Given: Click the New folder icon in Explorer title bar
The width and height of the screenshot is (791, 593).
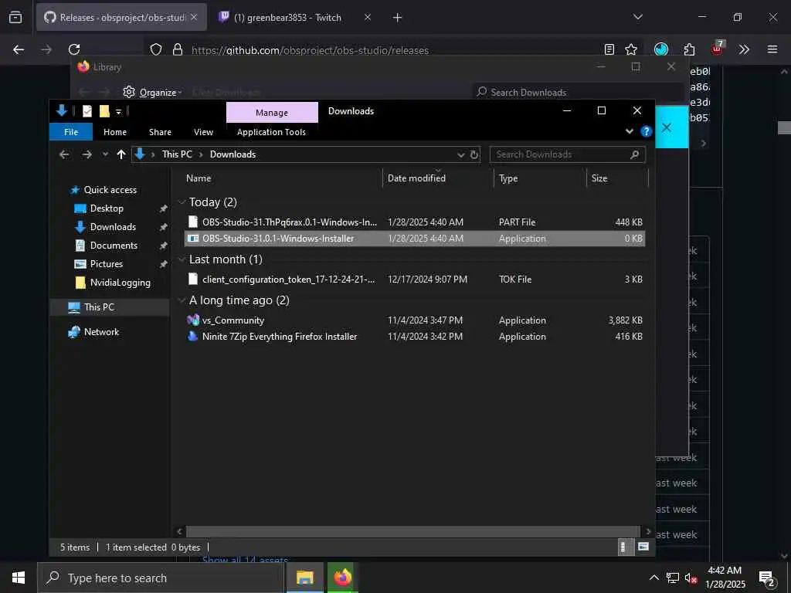Looking at the screenshot, I should click(x=104, y=111).
